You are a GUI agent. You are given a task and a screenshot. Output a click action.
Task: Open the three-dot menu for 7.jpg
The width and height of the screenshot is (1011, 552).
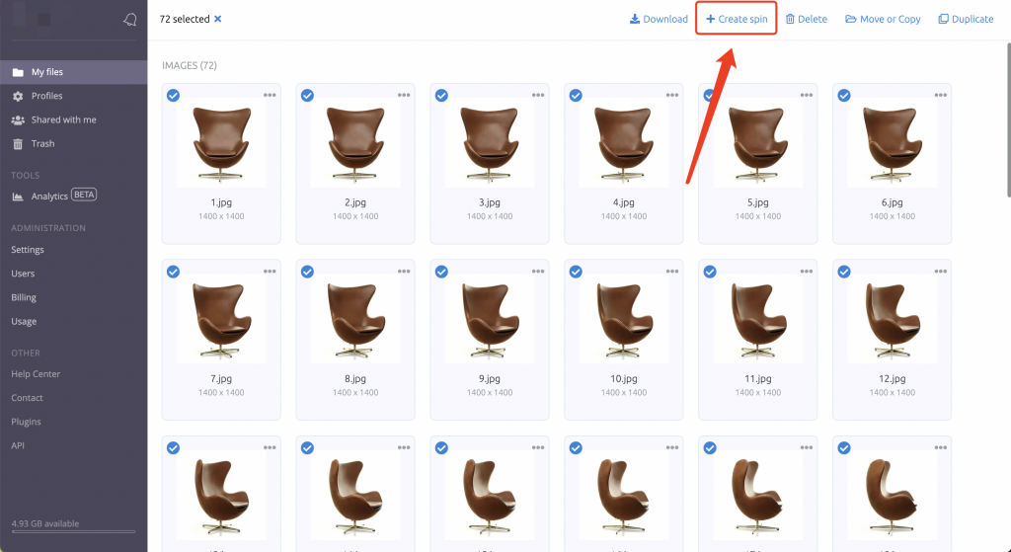click(270, 272)
